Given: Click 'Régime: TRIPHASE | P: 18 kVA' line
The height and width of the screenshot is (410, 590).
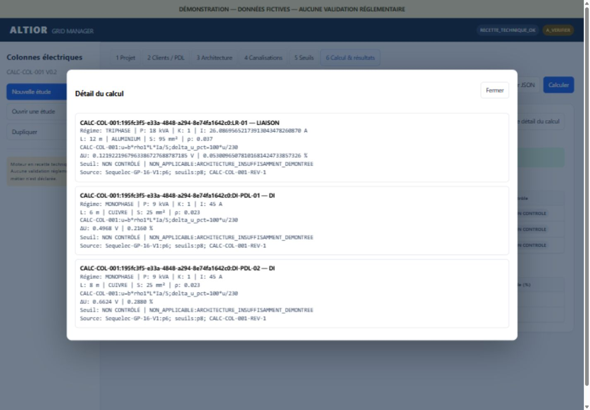Looking at the screenshot, I should (193, 131).
